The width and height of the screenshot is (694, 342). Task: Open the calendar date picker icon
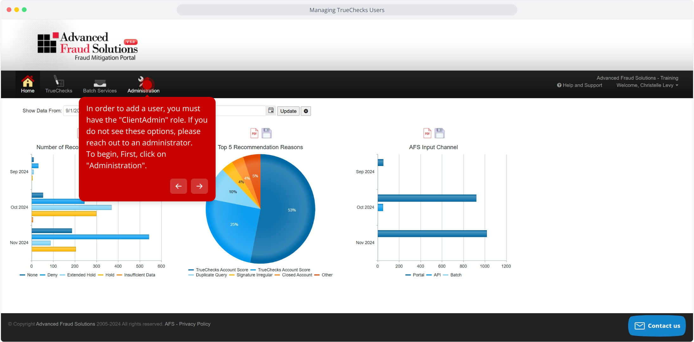271,111
